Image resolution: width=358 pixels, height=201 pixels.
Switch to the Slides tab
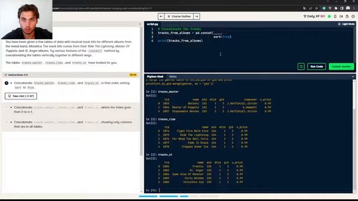coord(173,76)
